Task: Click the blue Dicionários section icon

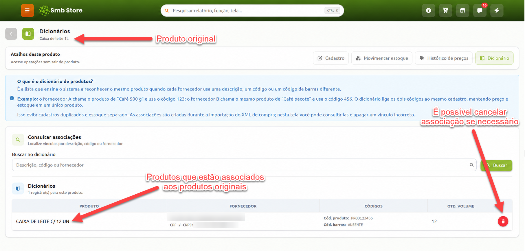Action: [x=18, y=189]
